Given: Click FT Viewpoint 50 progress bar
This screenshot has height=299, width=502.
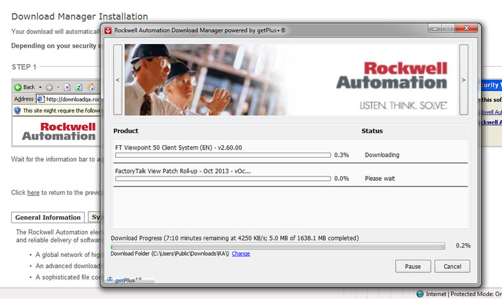Looking at the screenshot, I should pyautogui.click(x=223, y=155).
